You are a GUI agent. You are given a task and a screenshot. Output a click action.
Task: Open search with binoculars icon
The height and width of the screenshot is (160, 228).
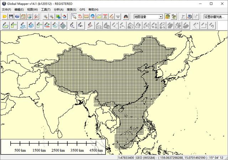click(126, 17)
